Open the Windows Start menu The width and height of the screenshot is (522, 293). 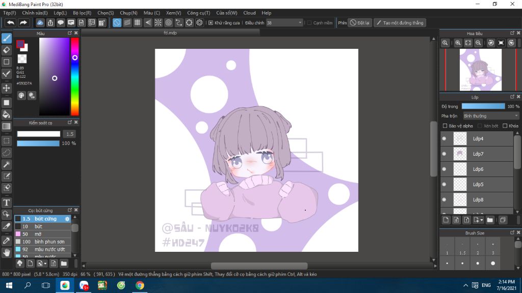[9, 285]
